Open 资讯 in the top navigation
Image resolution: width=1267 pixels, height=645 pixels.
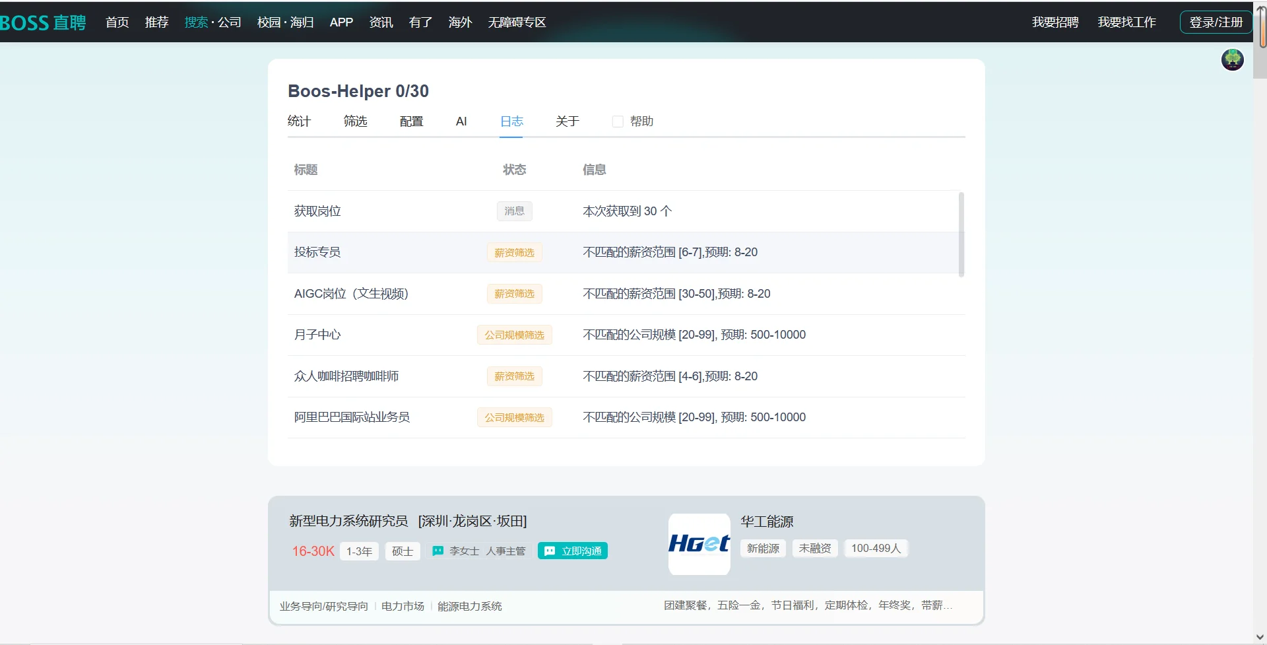coord(381,22)
